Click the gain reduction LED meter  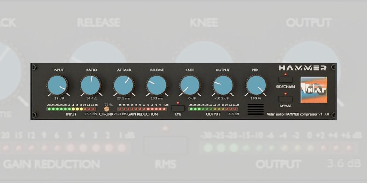[143, 109]
